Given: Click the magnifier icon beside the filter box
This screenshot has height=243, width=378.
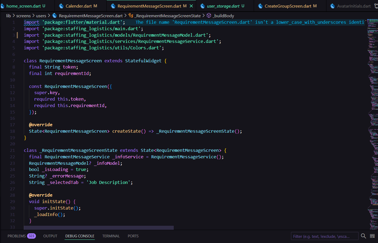Looking at the screenshot, I should pos(363,236).
